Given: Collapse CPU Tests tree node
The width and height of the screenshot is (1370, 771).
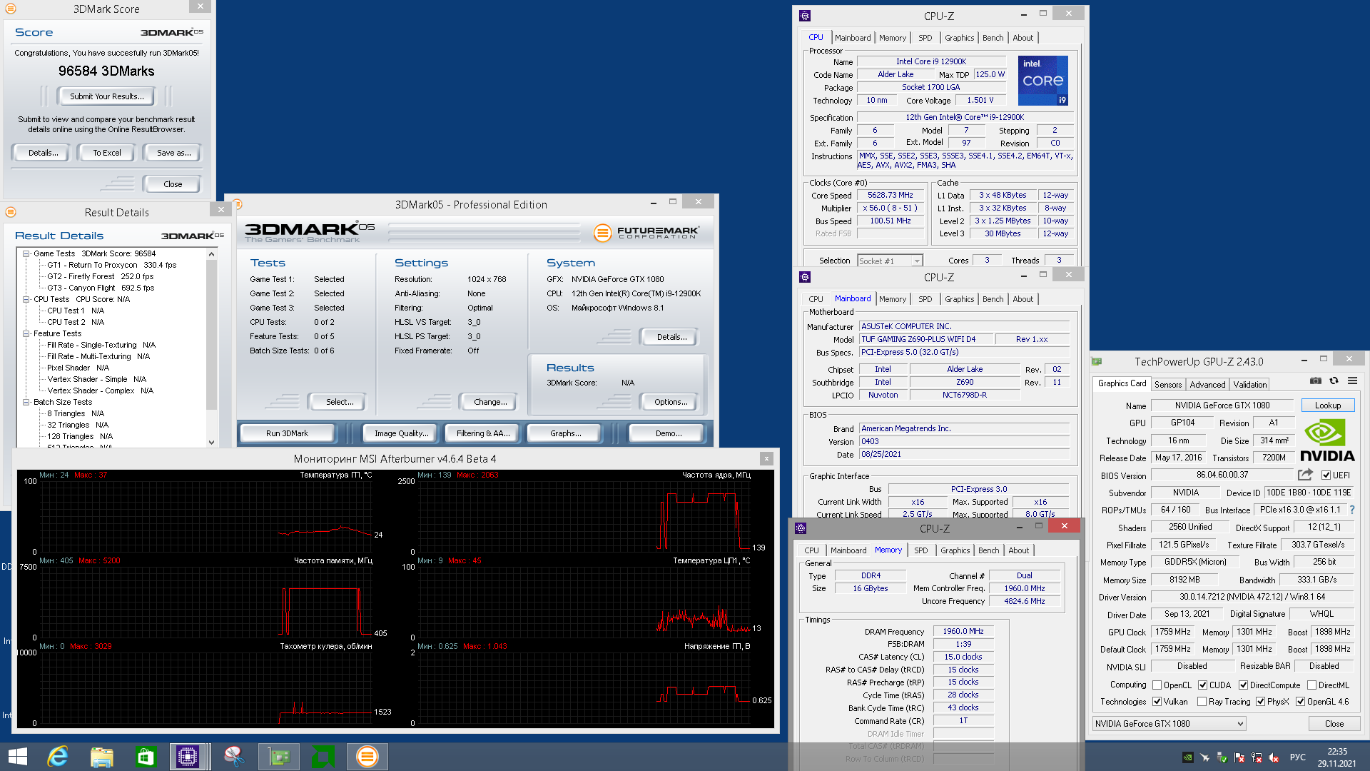Looking at the screenshot, I should point(26,299).
